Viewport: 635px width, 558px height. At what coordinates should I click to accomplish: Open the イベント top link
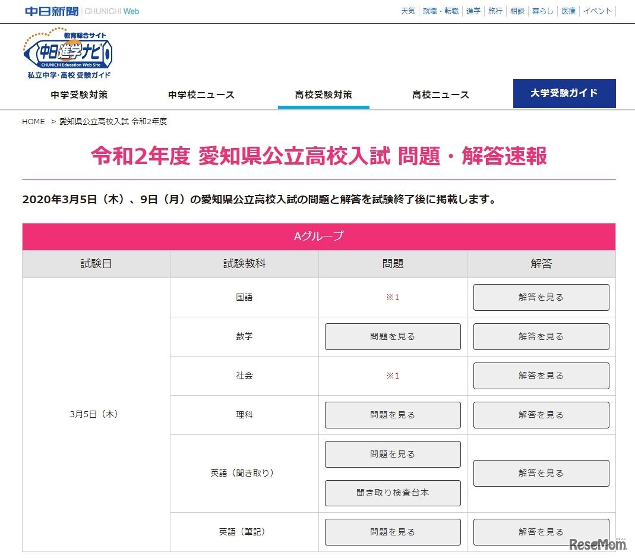coord(598,11)
